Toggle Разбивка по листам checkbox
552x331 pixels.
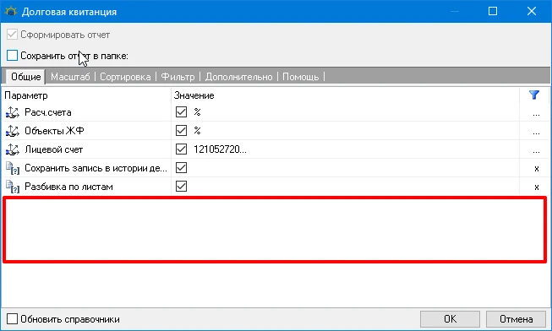point(181,186)
